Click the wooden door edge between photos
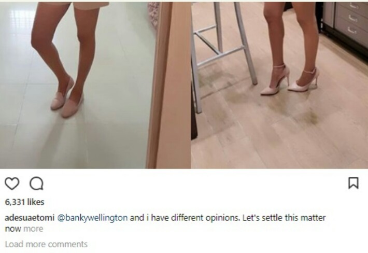This screenshot has height=253, width=368. (x=169, y=85)
